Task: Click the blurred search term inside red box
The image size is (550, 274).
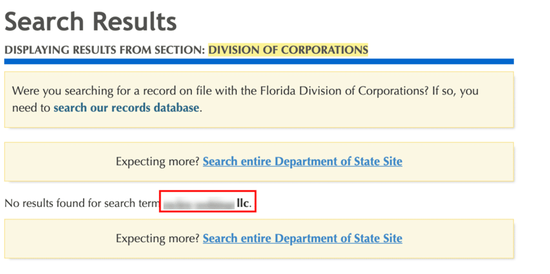Action: (199, 203)
